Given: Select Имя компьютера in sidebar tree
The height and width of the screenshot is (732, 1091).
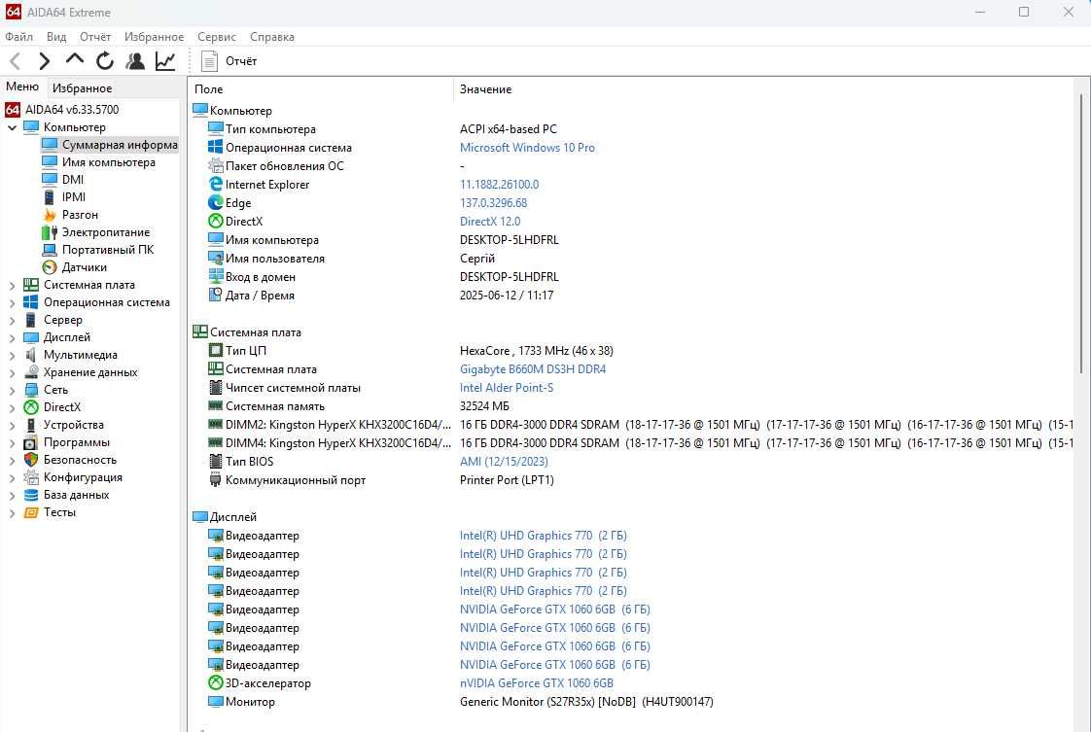Looking at the screenshot, I should pos(109,162).
